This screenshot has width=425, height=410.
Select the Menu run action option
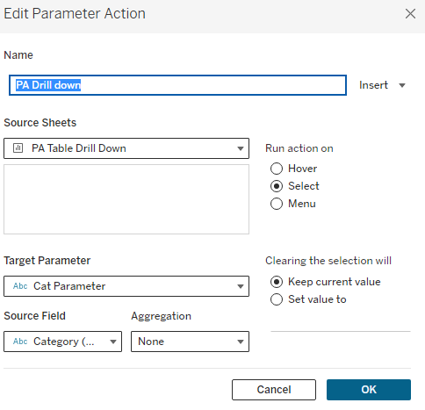point(277,204)
